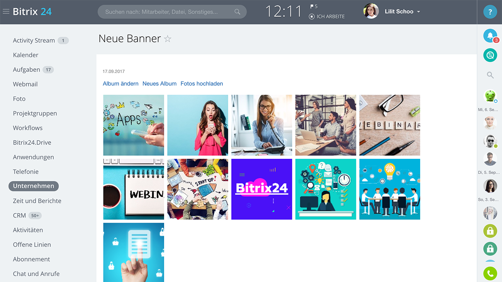Open the finger touching document thumbnail

134,252
